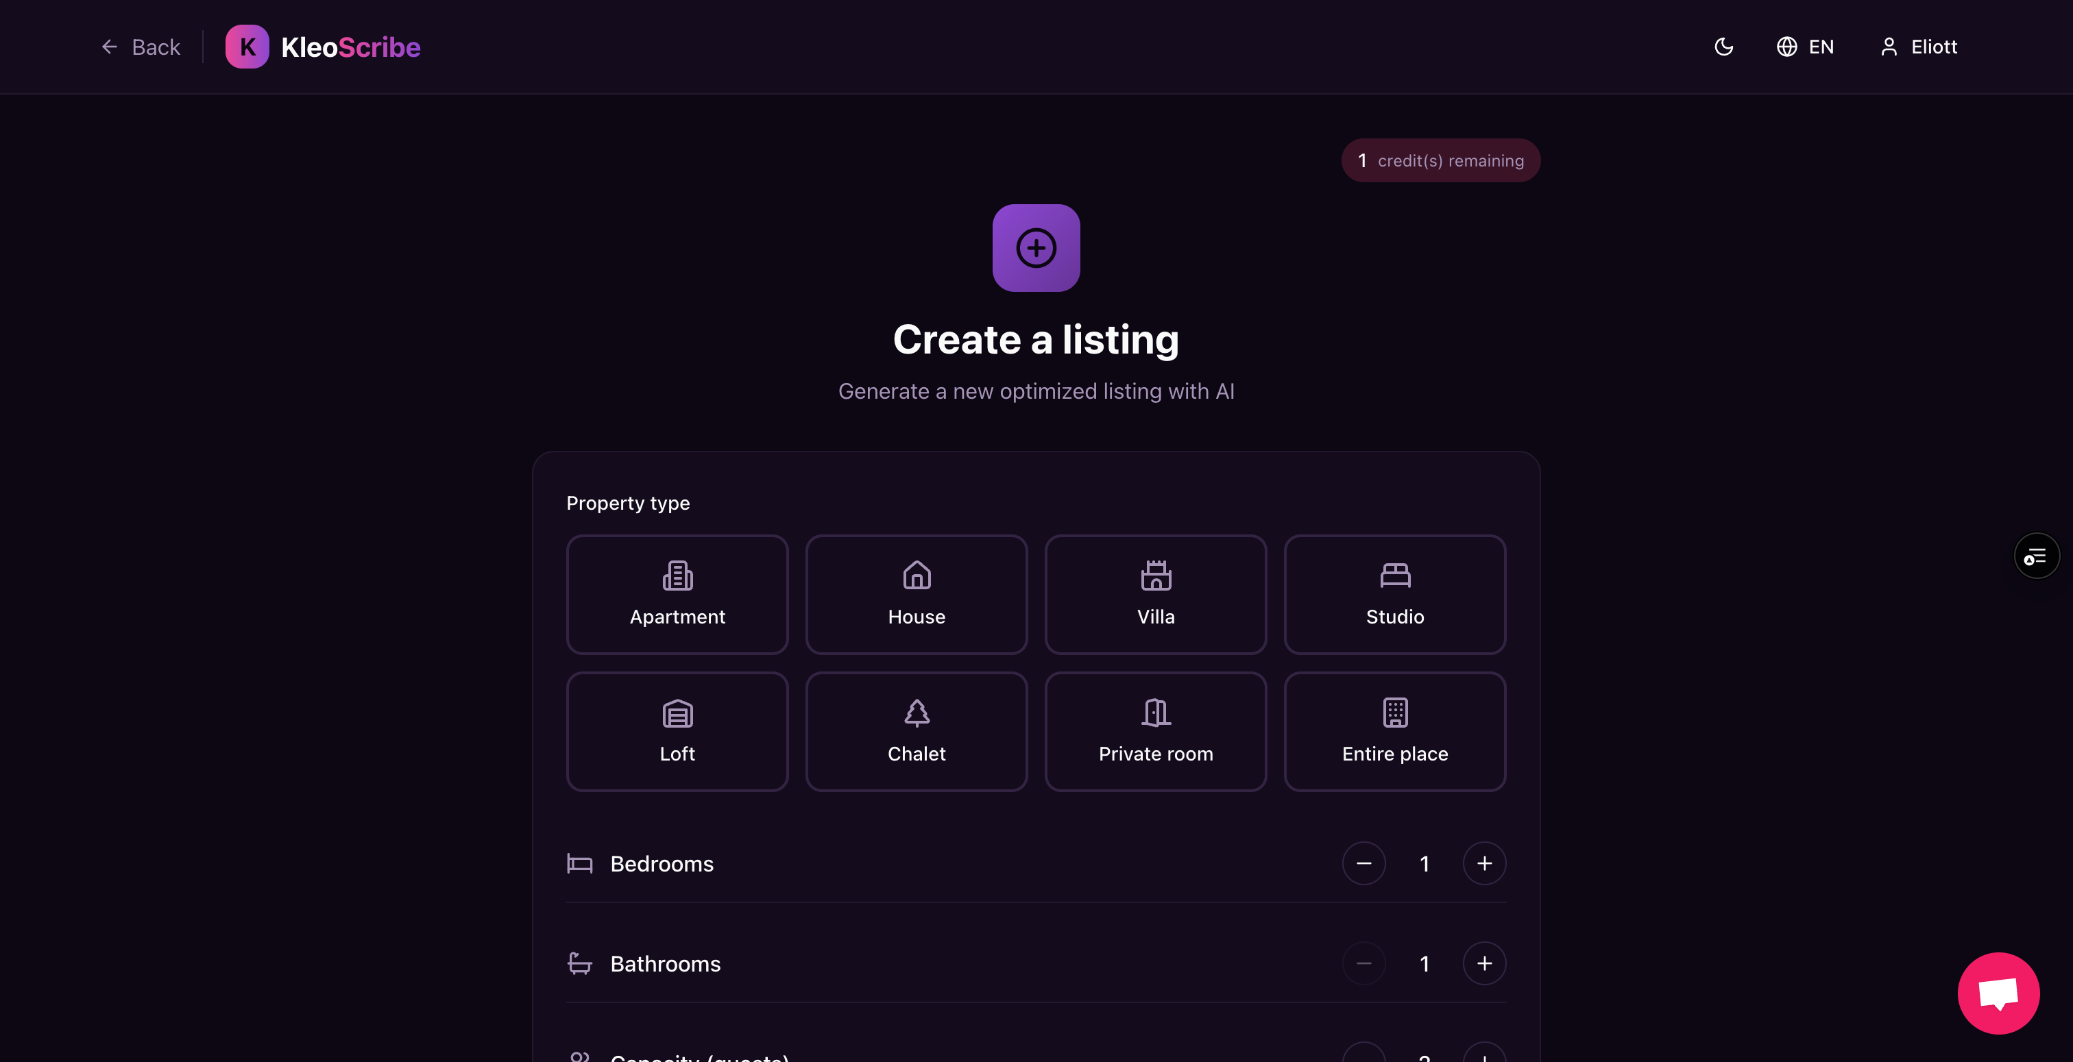Choose the Chalet property type
Screen dimensions: 2073x1062
(916, 731)
